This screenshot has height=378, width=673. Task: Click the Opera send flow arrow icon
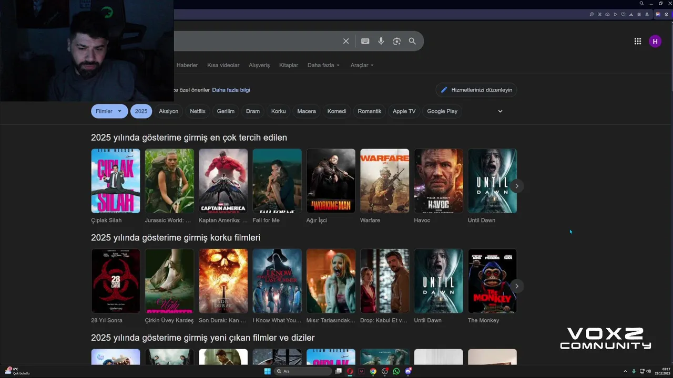point(616,14)
